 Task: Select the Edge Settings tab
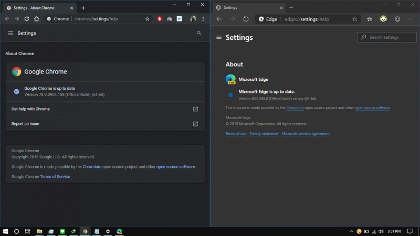(x=249, y=8)
